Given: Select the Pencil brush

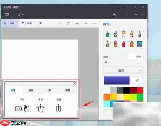Looking at the screenshot, I should (x=108, y=44).
